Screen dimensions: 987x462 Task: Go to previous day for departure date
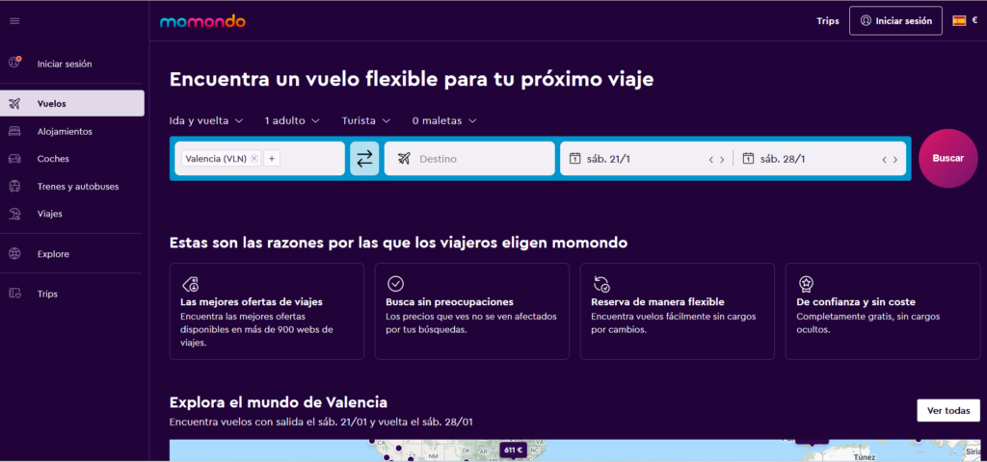[711, 160]
